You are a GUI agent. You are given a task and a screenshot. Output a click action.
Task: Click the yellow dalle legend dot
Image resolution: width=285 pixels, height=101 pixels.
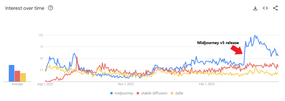pos(172,93)
